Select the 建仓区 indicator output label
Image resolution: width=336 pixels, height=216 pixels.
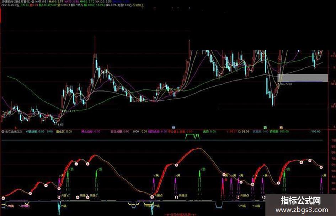[60, 132]
